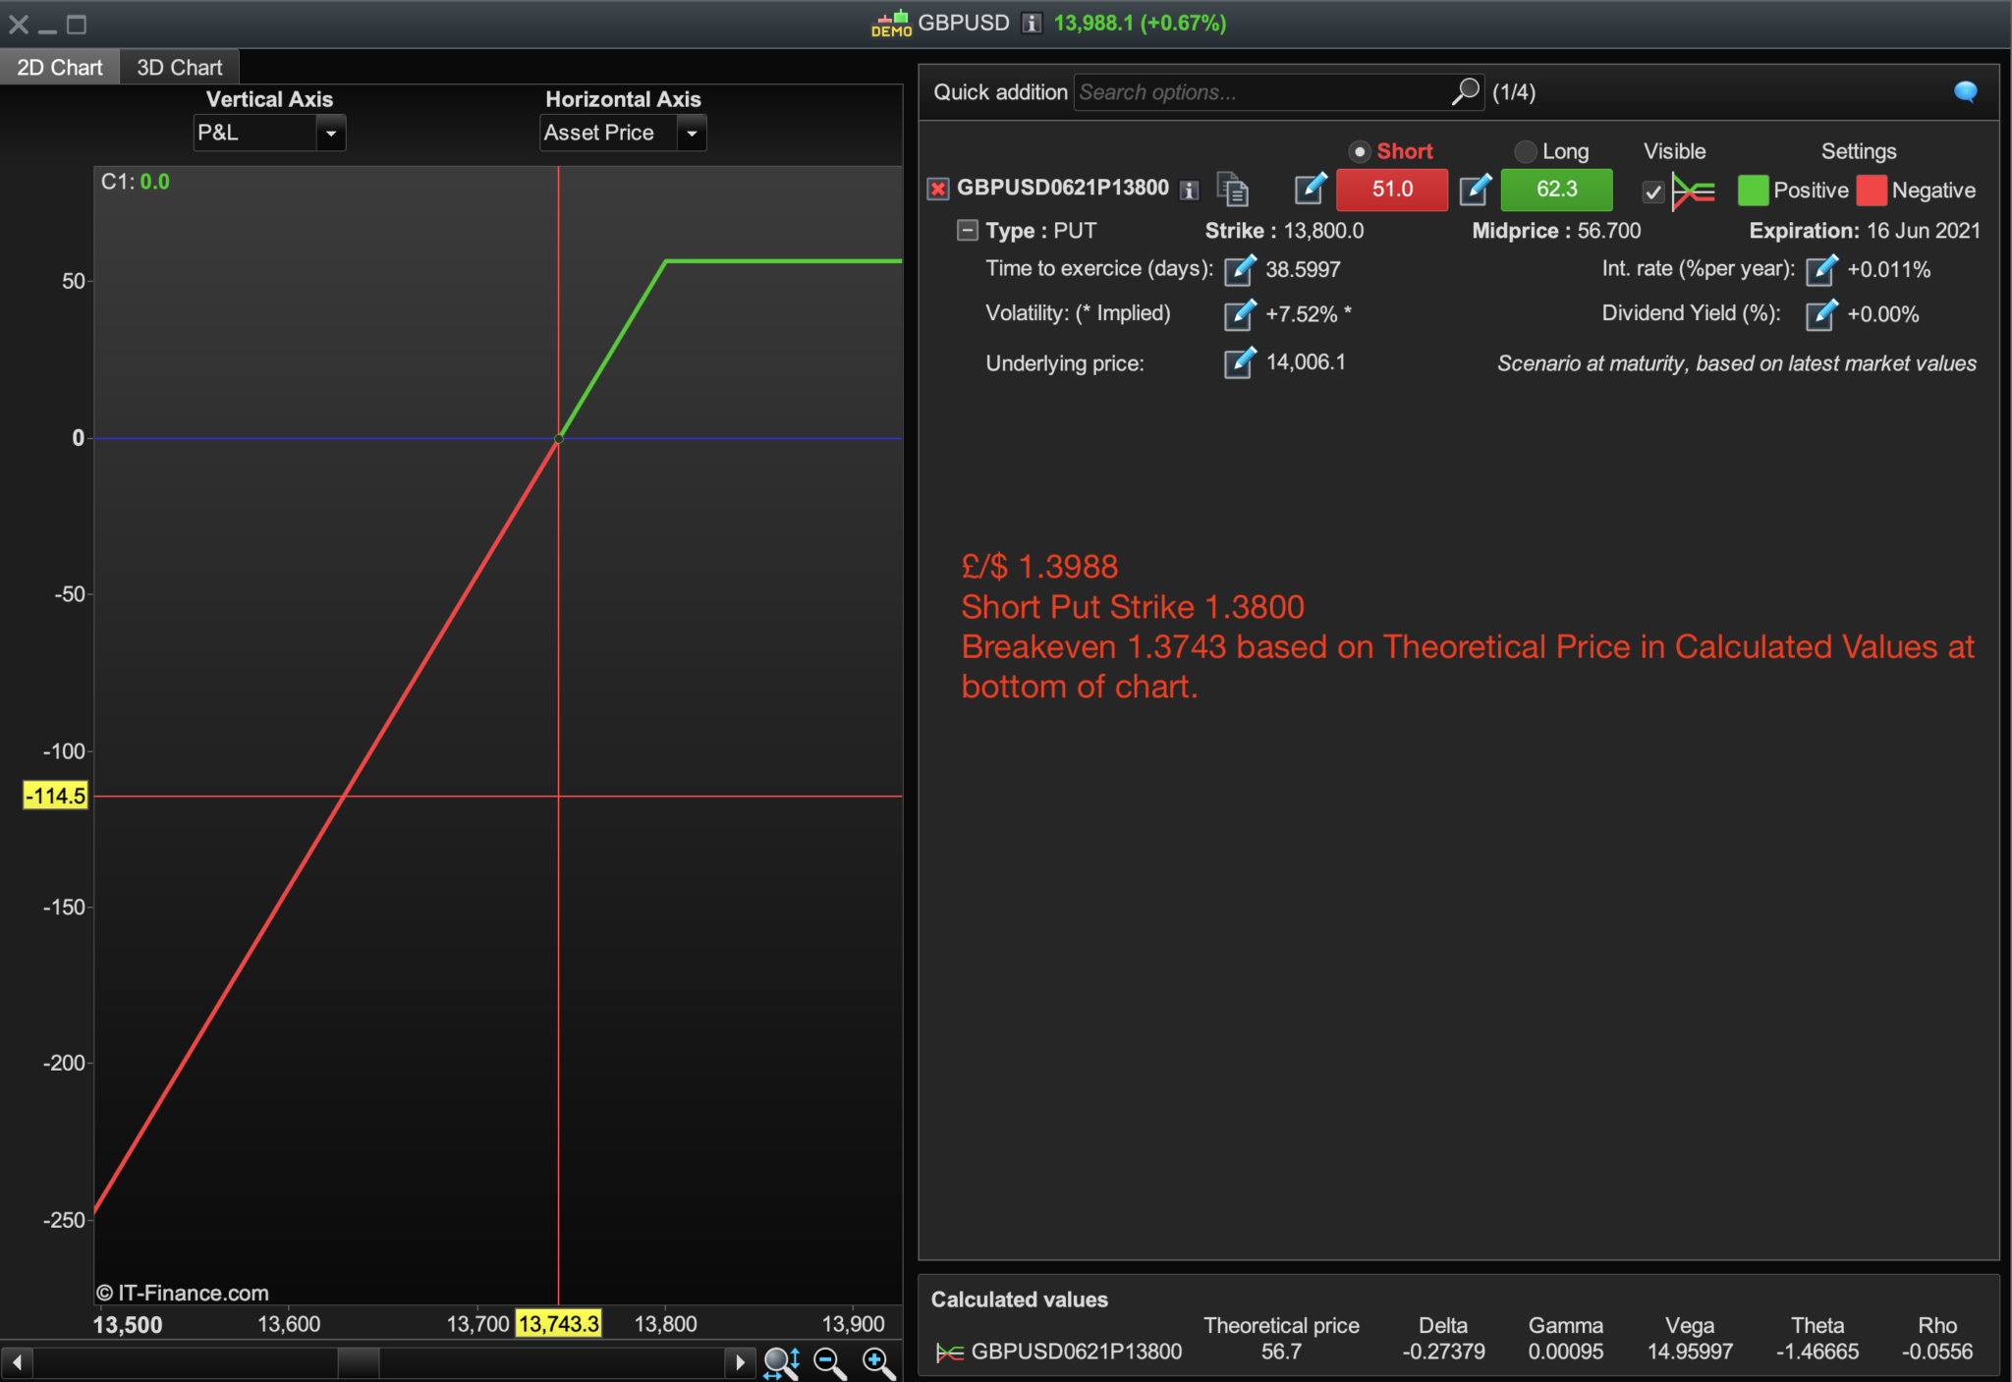Collapse the Type PUT details expander
This screenshot has width=2012, height=1382.
[x=968, y=230]
